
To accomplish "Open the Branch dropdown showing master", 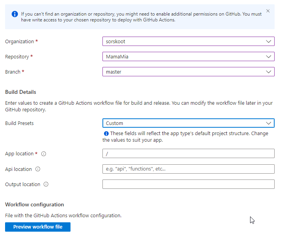I will 188,72.
